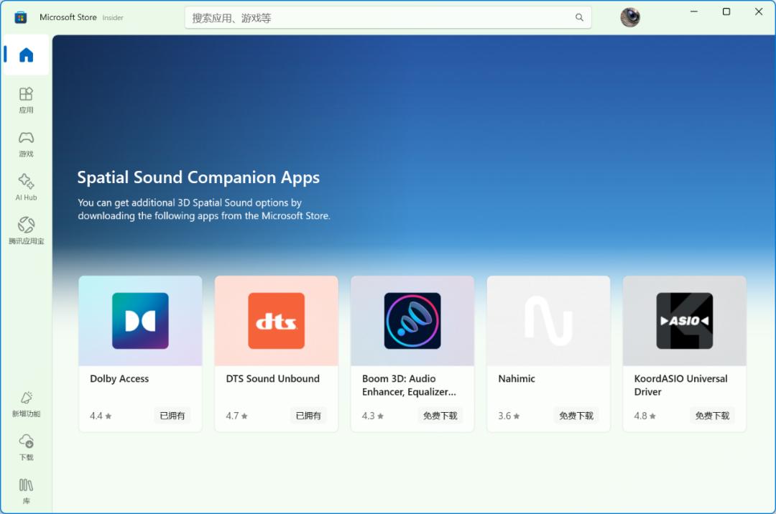776x514 pixels.
Task: Click the Microsoft Store logo icon
Action: pyautogui.click(x=20, y=18)
